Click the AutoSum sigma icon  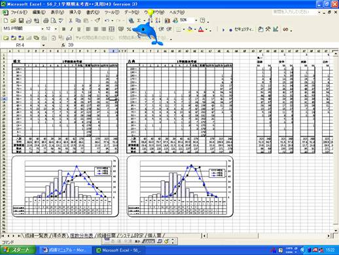click(x=139, y=20)
